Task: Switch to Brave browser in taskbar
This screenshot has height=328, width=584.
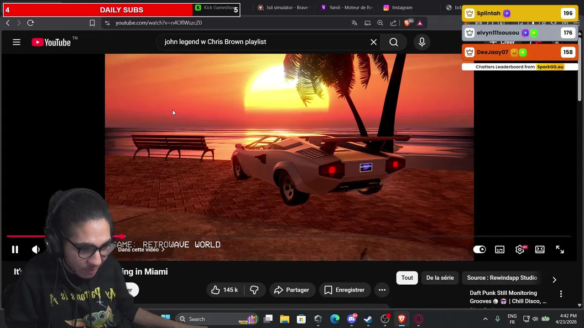Action: pyautogui.click(x=401, y=319)
